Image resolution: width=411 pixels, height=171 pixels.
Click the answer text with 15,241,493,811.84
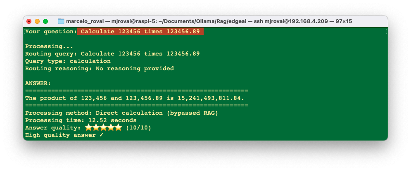tap(135, 98)
